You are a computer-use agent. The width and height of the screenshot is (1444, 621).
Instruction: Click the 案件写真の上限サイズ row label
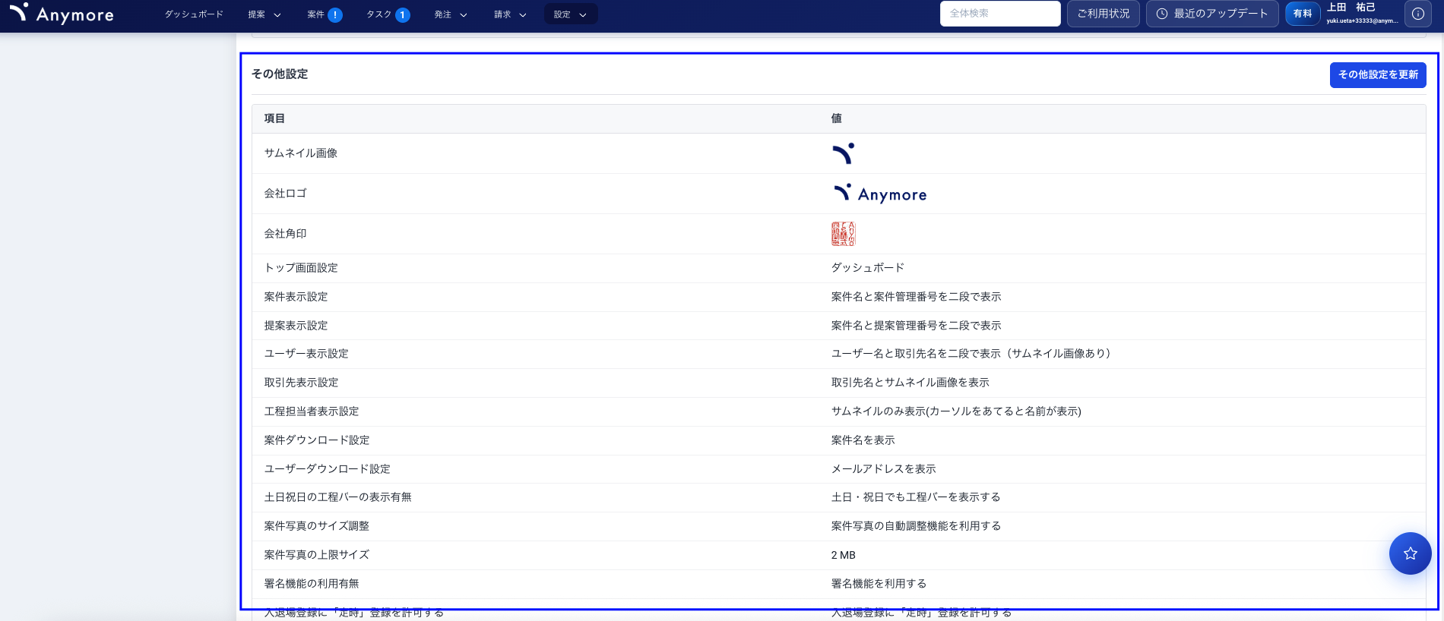pyautogui.click(x=316, y=555)
